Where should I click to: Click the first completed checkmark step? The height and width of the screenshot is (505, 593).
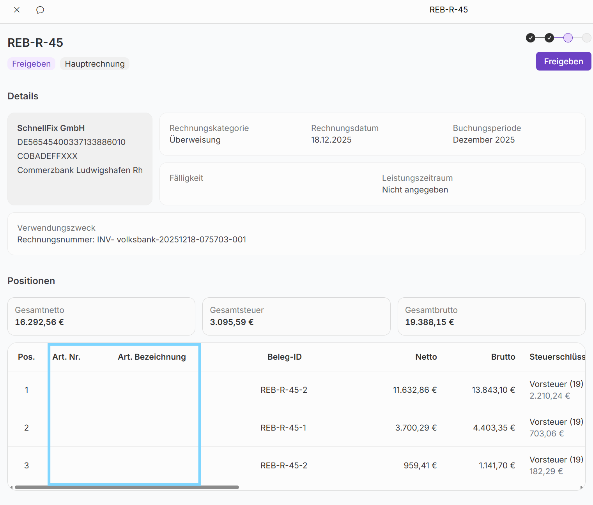[530, 38]
